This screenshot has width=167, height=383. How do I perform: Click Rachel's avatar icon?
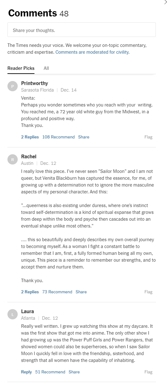[x=12, y=160]
